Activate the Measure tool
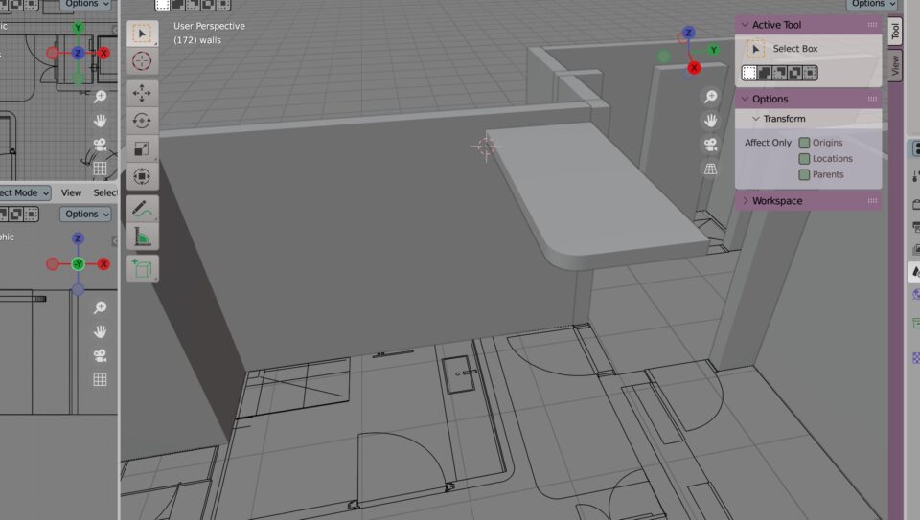The width and height of the screenshot is (920, 520). point(142,237)
